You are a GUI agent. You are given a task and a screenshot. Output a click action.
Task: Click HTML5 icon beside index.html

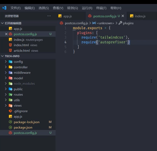click(x=10, y=45)
